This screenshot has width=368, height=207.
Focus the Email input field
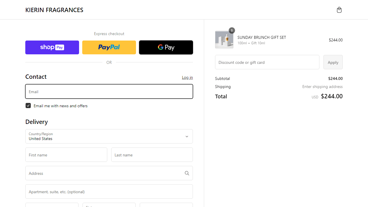pos(109,91)
